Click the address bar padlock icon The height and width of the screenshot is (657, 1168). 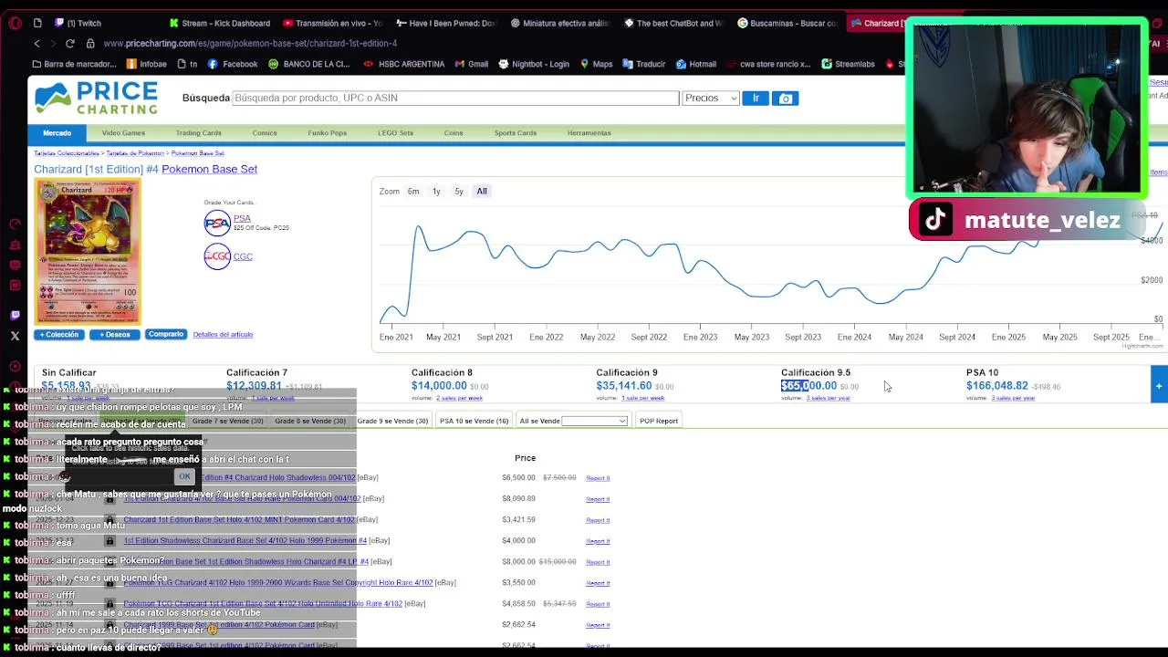point(90,44)
